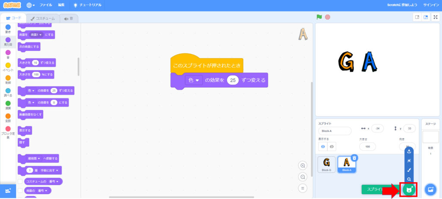Check the コスチュームの番号 checkbox
This screenshot has width=442, height=199.
(20, 182)
